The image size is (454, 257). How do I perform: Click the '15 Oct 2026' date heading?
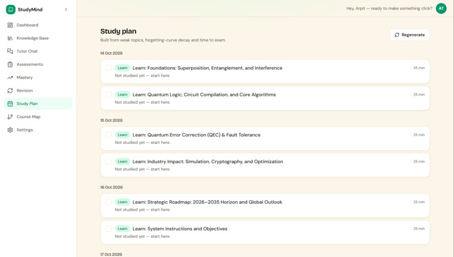click(x=112, y=120)
